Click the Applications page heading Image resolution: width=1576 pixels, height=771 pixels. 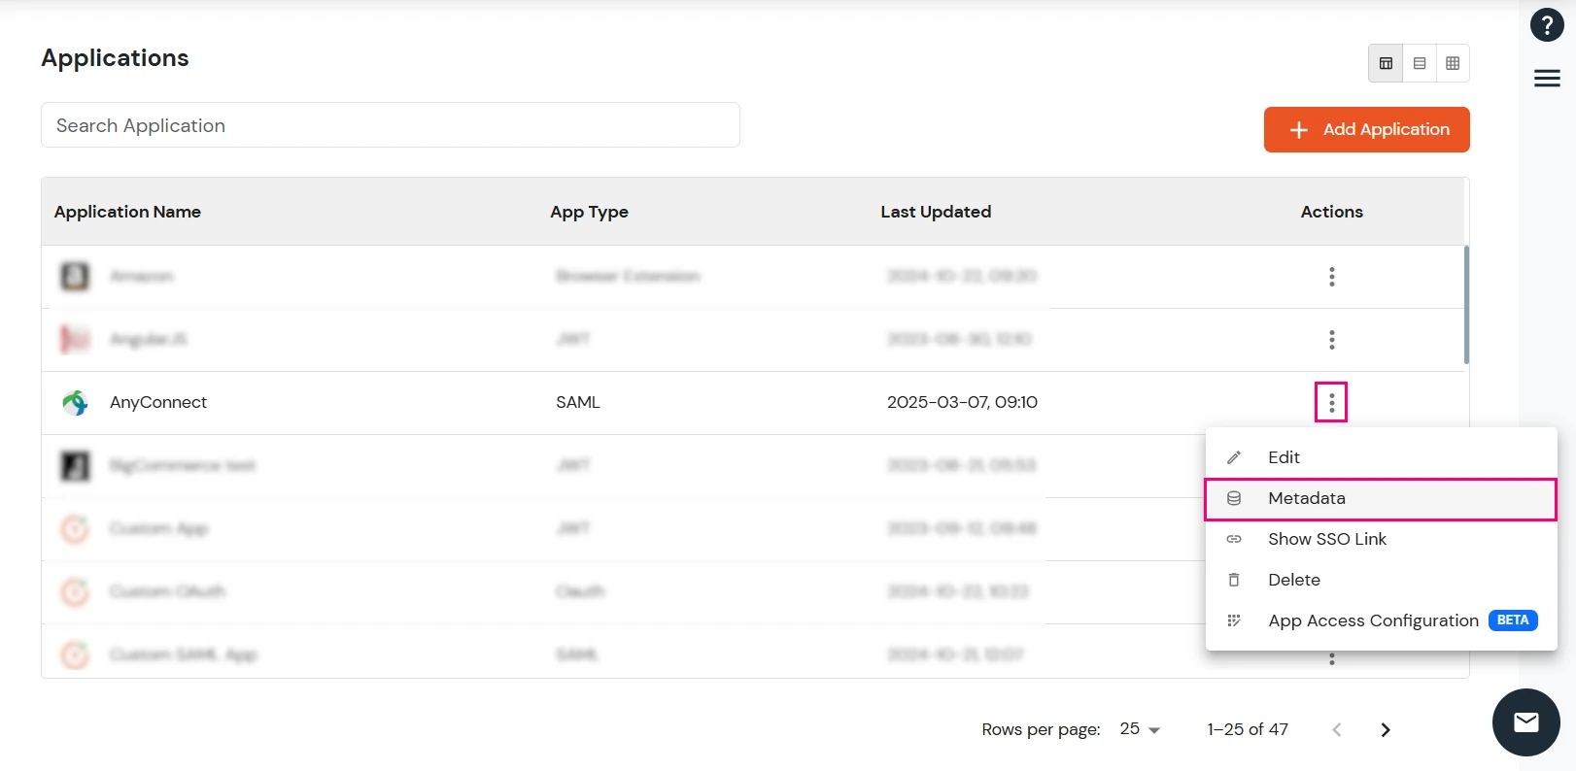[x=115, y=58]
